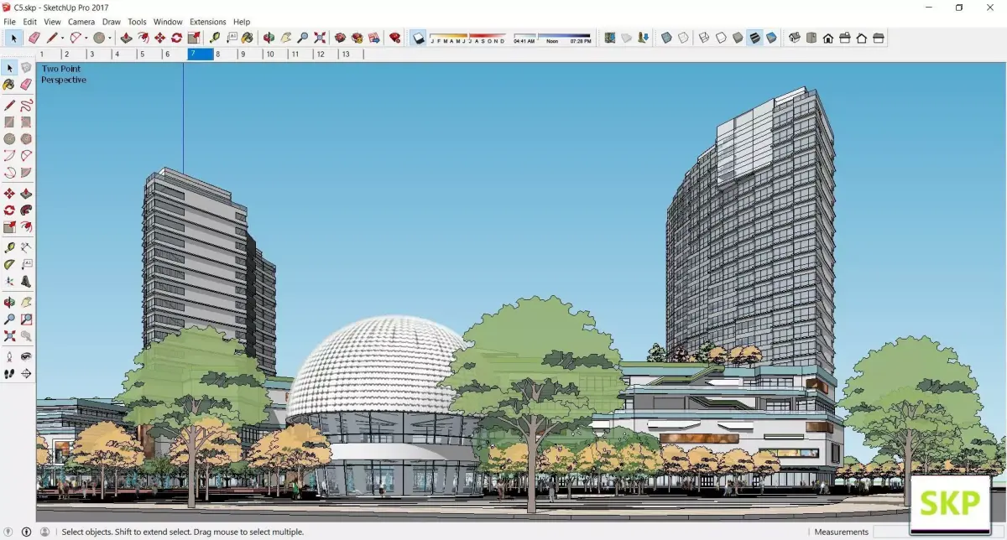Switch to scene tab 10
Screen dimensions: 1007x540
(x=275, y=54)
